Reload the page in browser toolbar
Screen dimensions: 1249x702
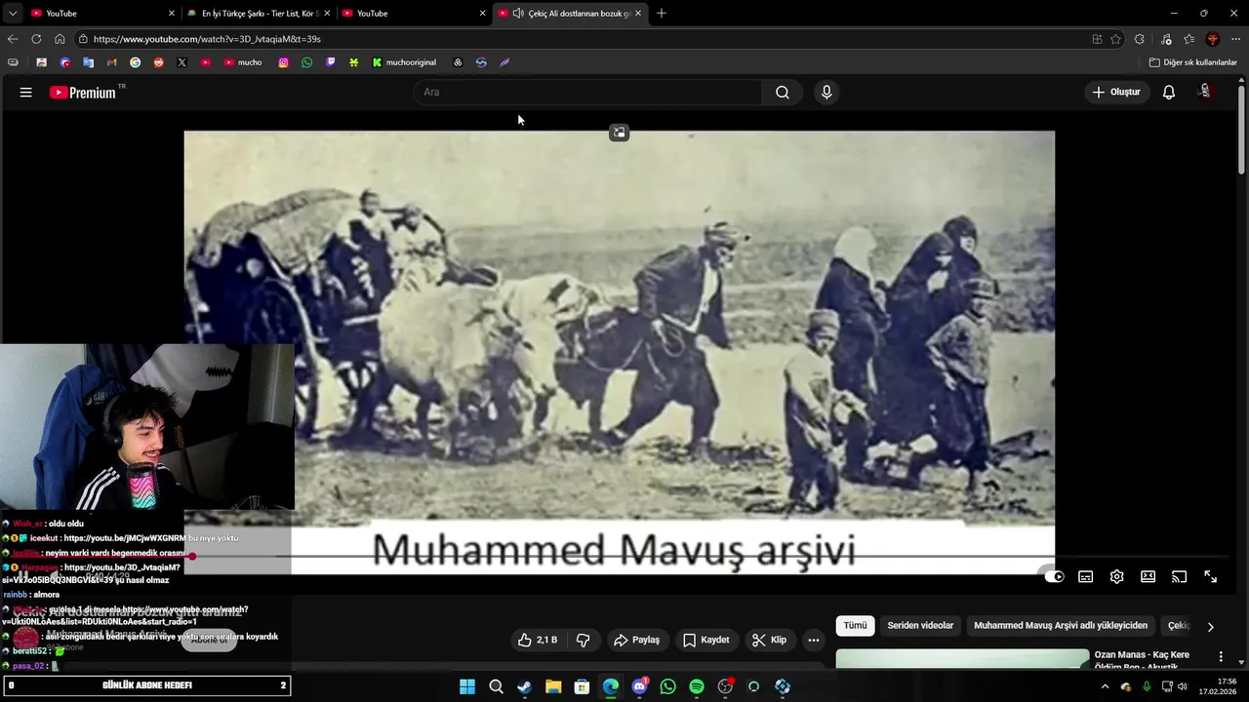36,39
